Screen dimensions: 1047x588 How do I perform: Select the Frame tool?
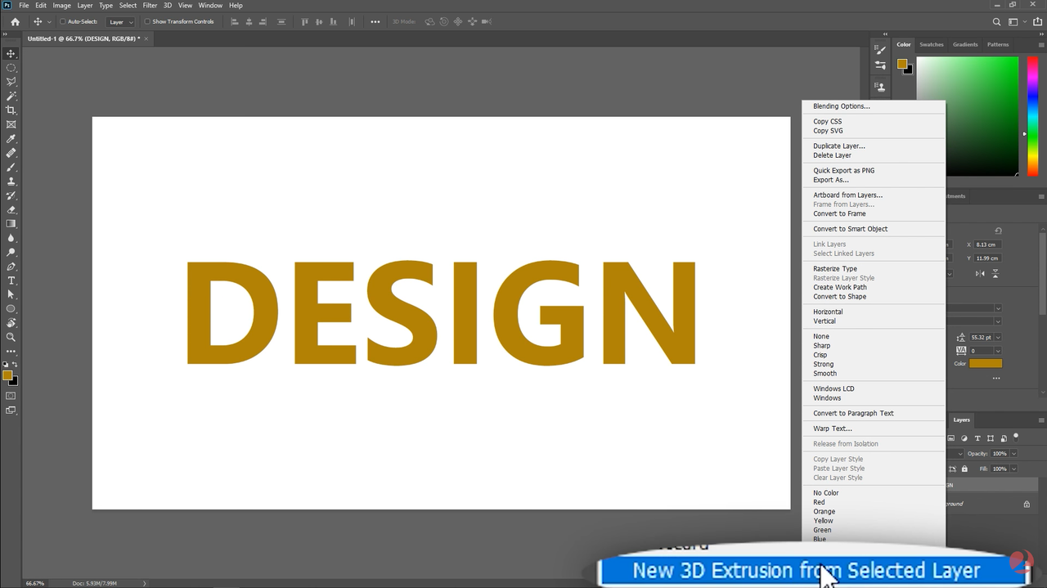[11, 124]
